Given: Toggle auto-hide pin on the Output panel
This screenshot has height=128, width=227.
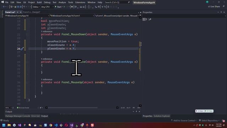Looking at the screenshot, I should pos(136,111).
